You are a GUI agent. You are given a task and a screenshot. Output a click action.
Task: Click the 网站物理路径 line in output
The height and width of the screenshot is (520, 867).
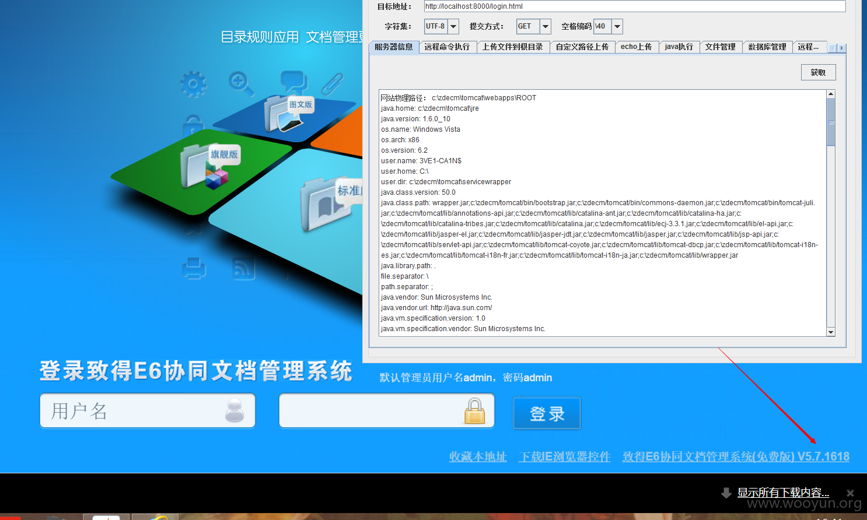click(x=458, y=98)
